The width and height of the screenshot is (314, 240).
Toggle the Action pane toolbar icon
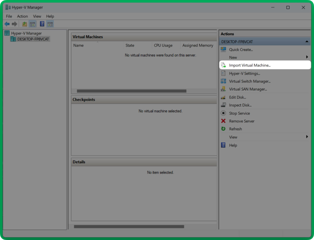pos(50,24)
